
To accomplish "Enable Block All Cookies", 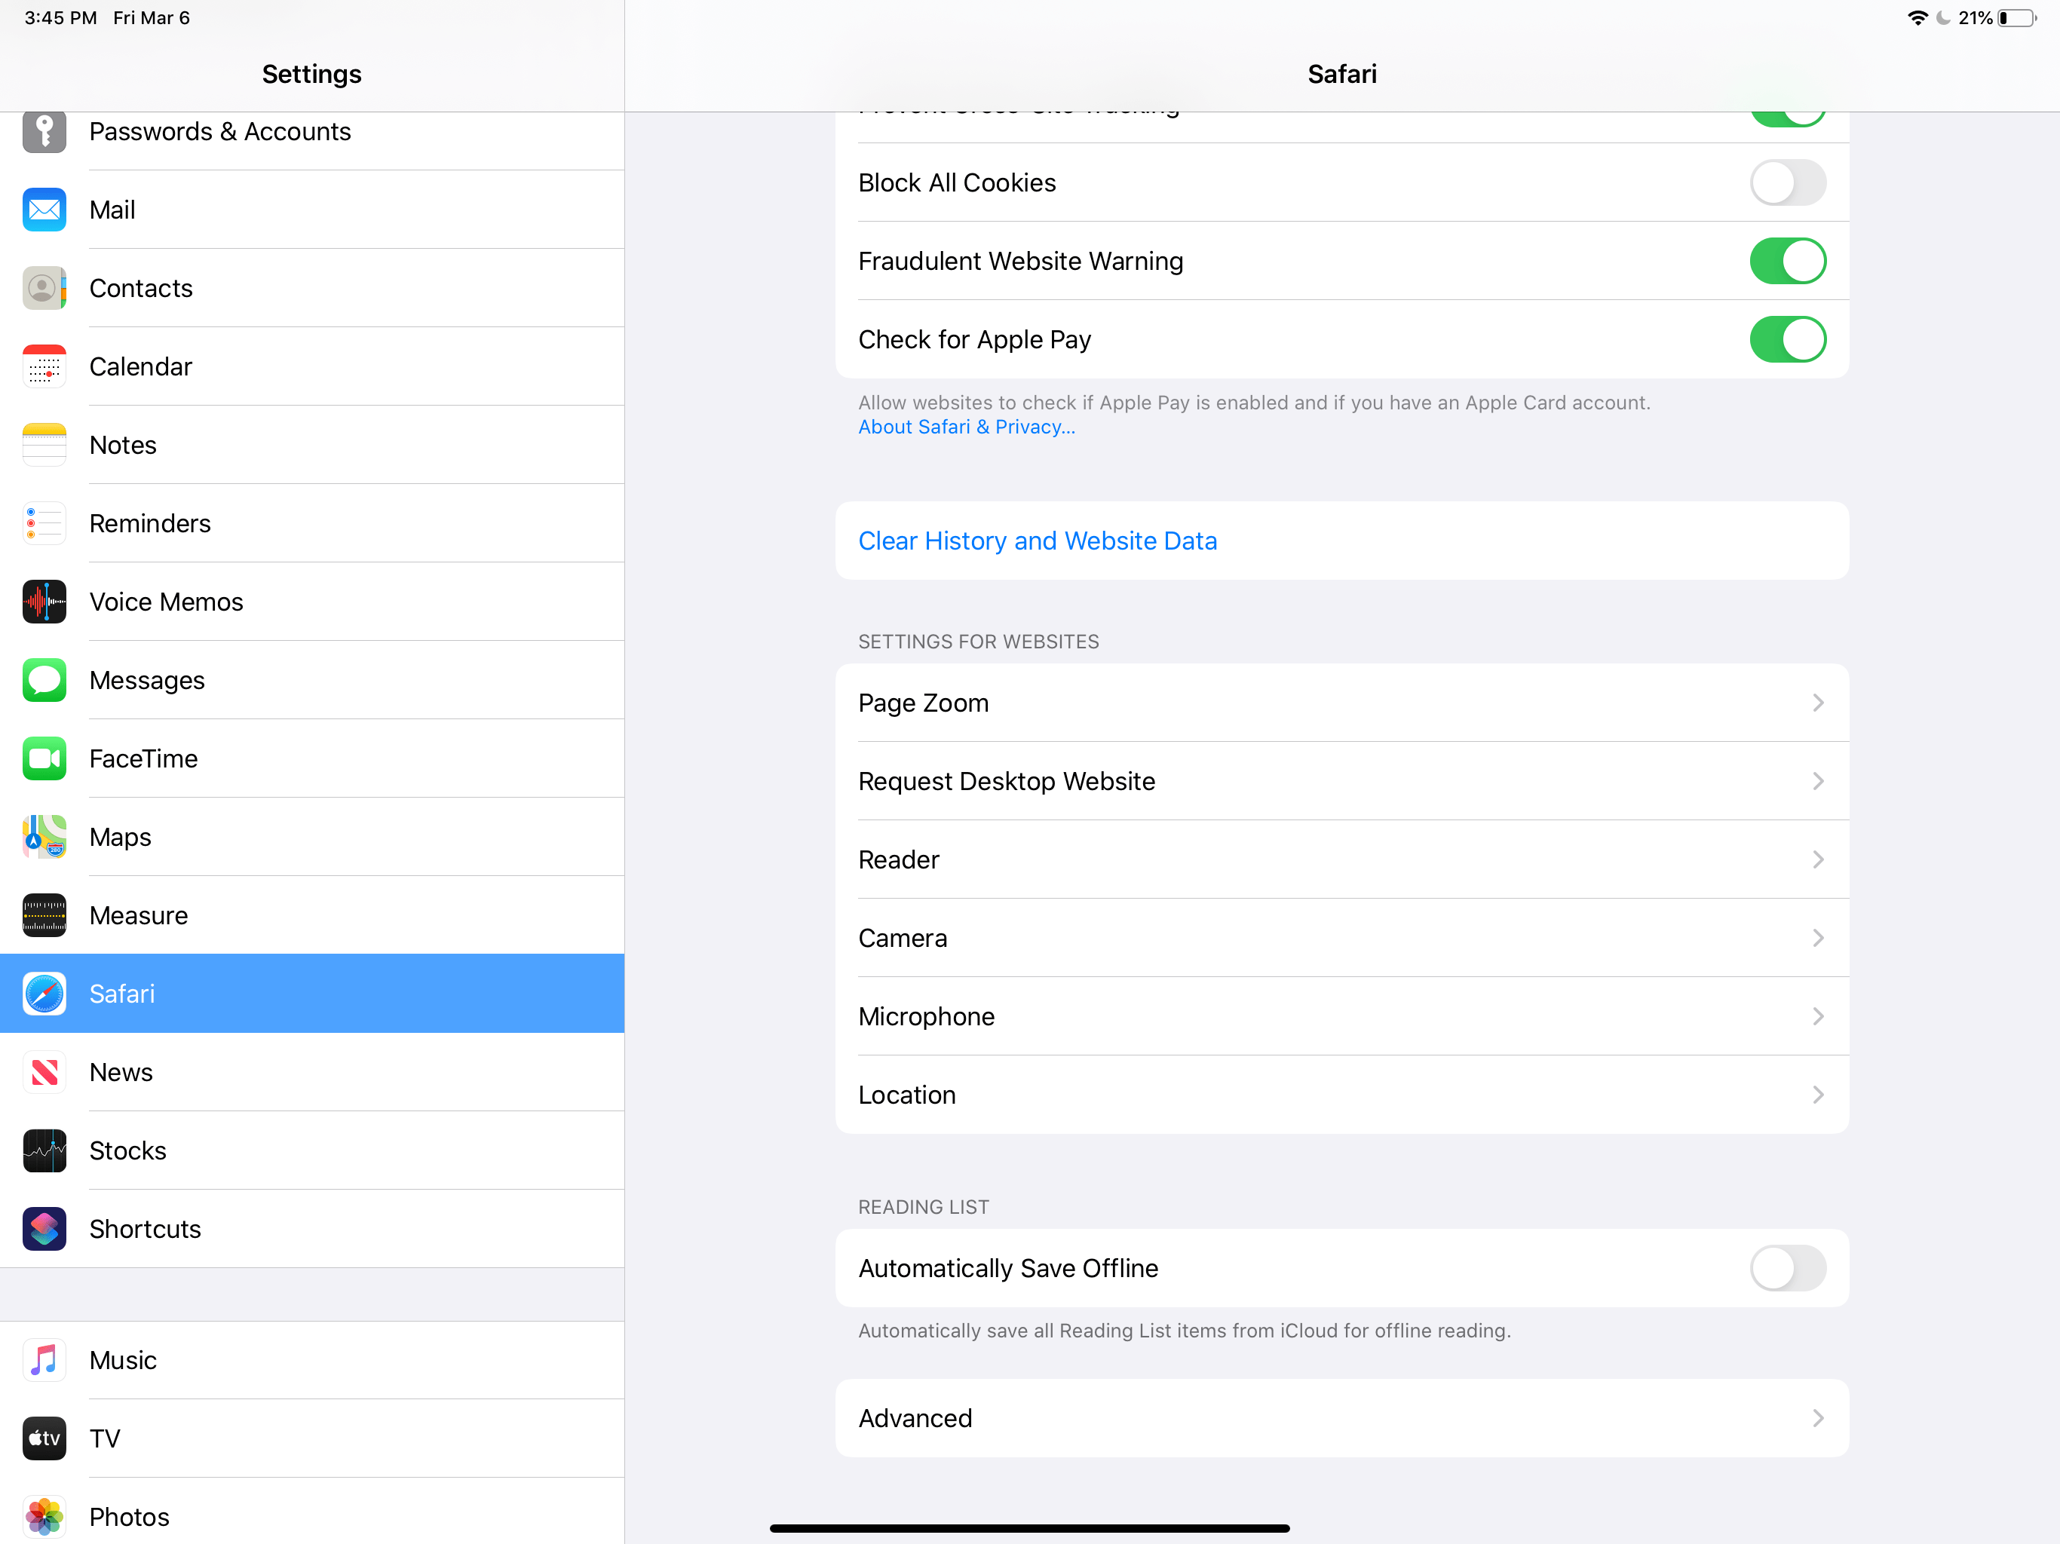I will 1787,182.
